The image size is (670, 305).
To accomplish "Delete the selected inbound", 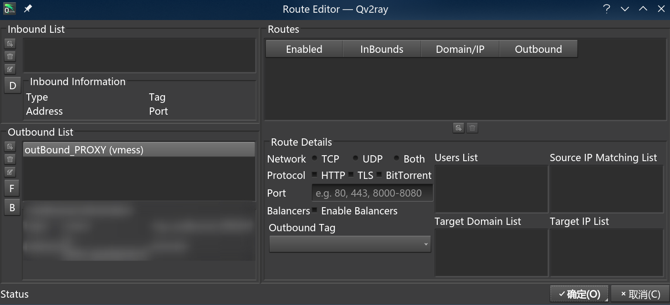I will pos(10,56).
